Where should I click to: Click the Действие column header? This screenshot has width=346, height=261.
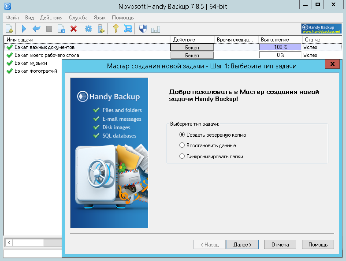coord(192,40)
